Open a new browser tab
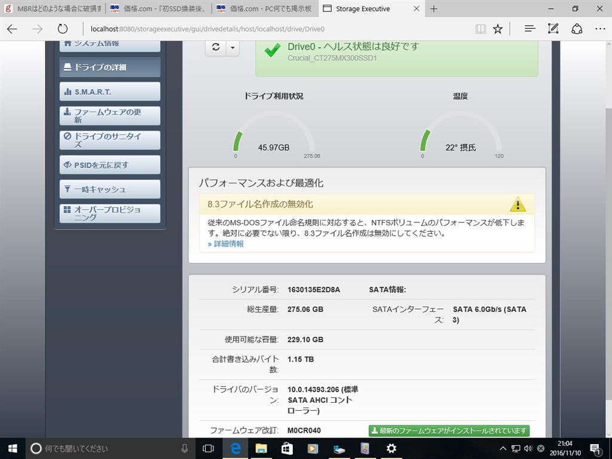 (434, 8)
